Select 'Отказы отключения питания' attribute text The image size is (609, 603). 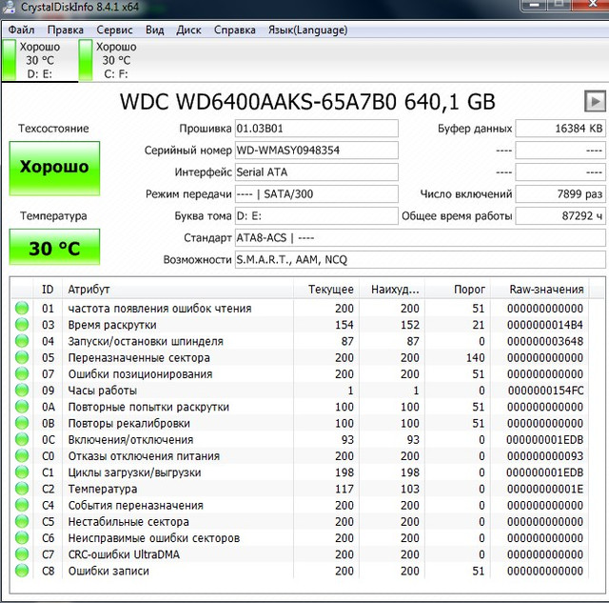coord(144,456)
